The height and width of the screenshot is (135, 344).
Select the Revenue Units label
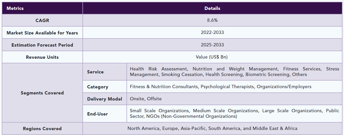click(x=42, y=57)
